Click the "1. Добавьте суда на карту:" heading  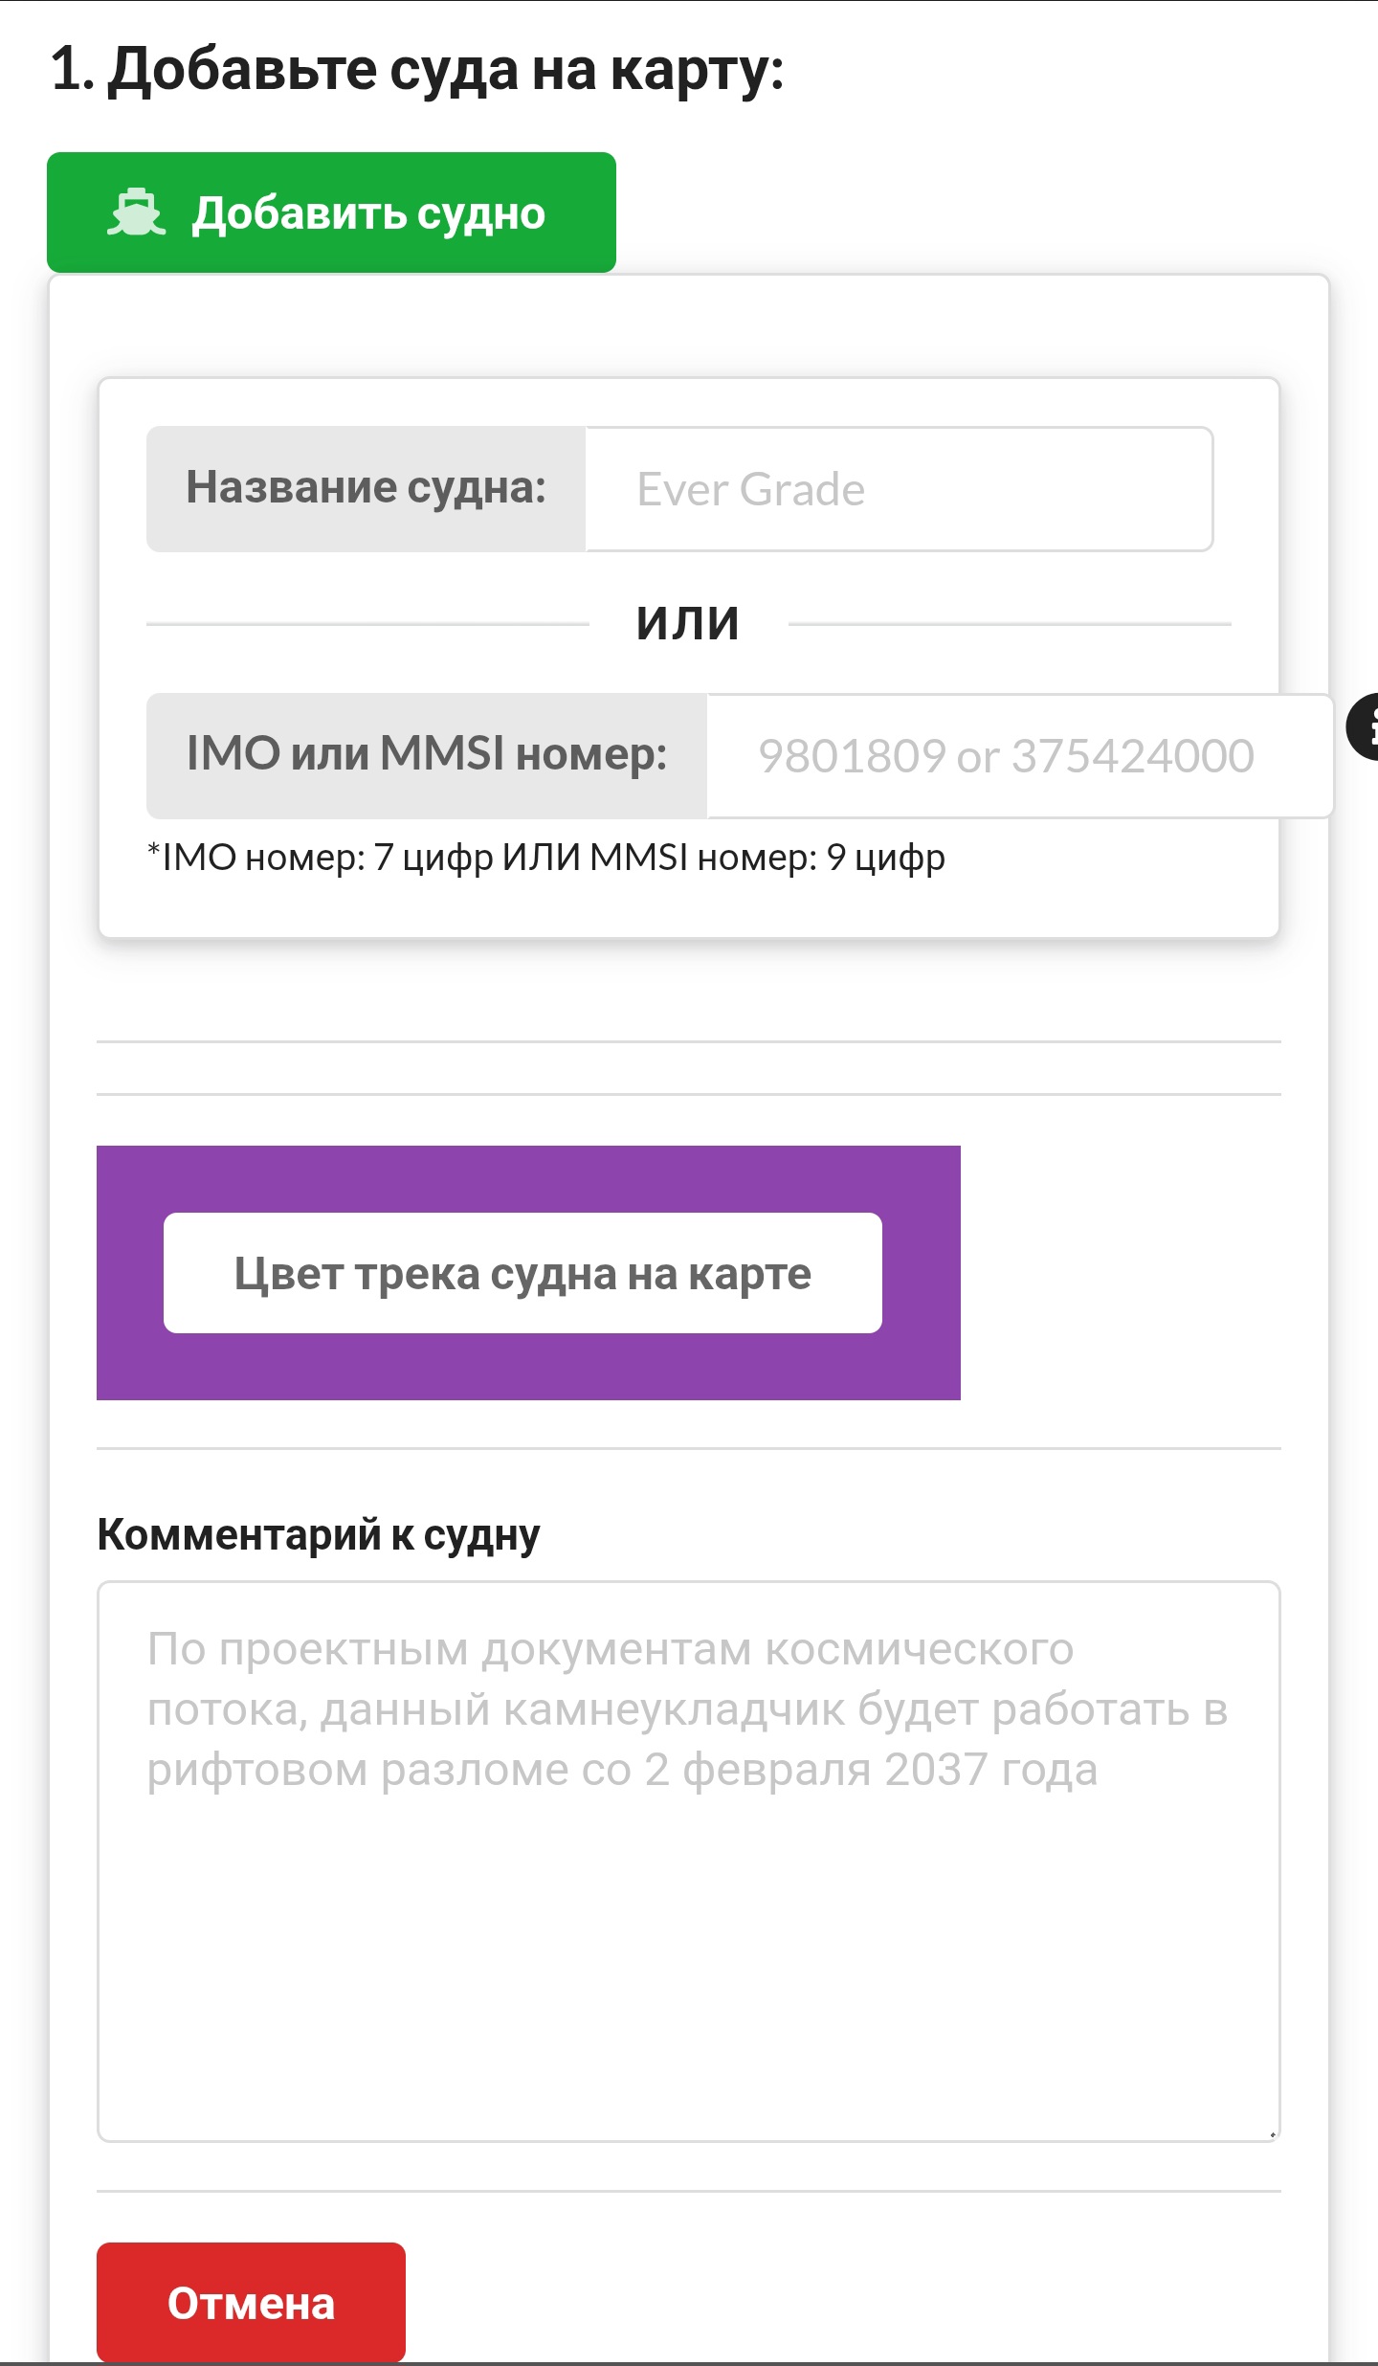click(417, 71)
